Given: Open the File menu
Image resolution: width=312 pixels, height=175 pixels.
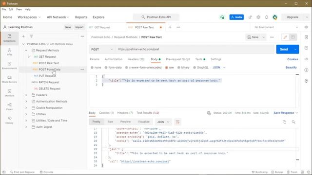Looking at the screenshot, I should coord(4,9).
